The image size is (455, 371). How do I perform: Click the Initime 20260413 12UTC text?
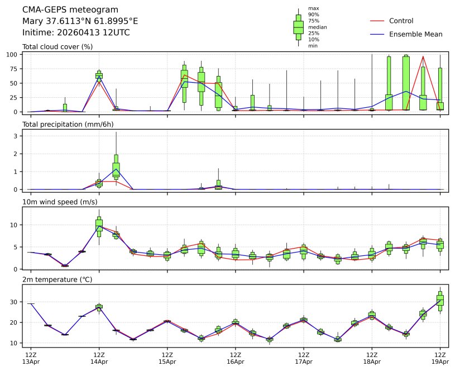click(76, 32)
